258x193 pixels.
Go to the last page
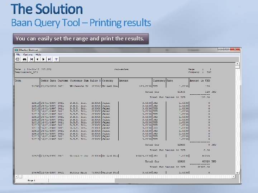point(49,59)
